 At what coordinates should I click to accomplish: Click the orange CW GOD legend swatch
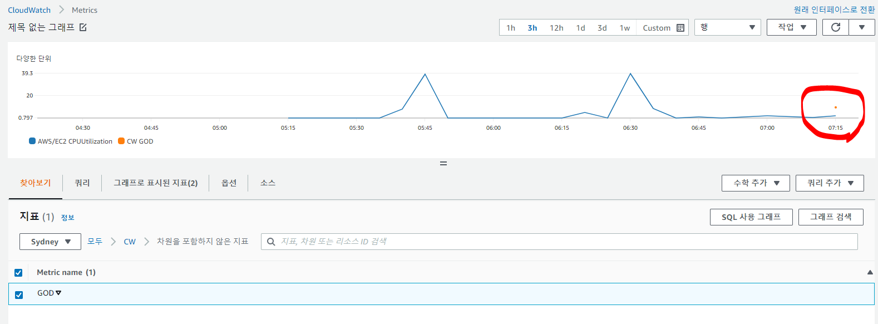[x=121, y=141]
